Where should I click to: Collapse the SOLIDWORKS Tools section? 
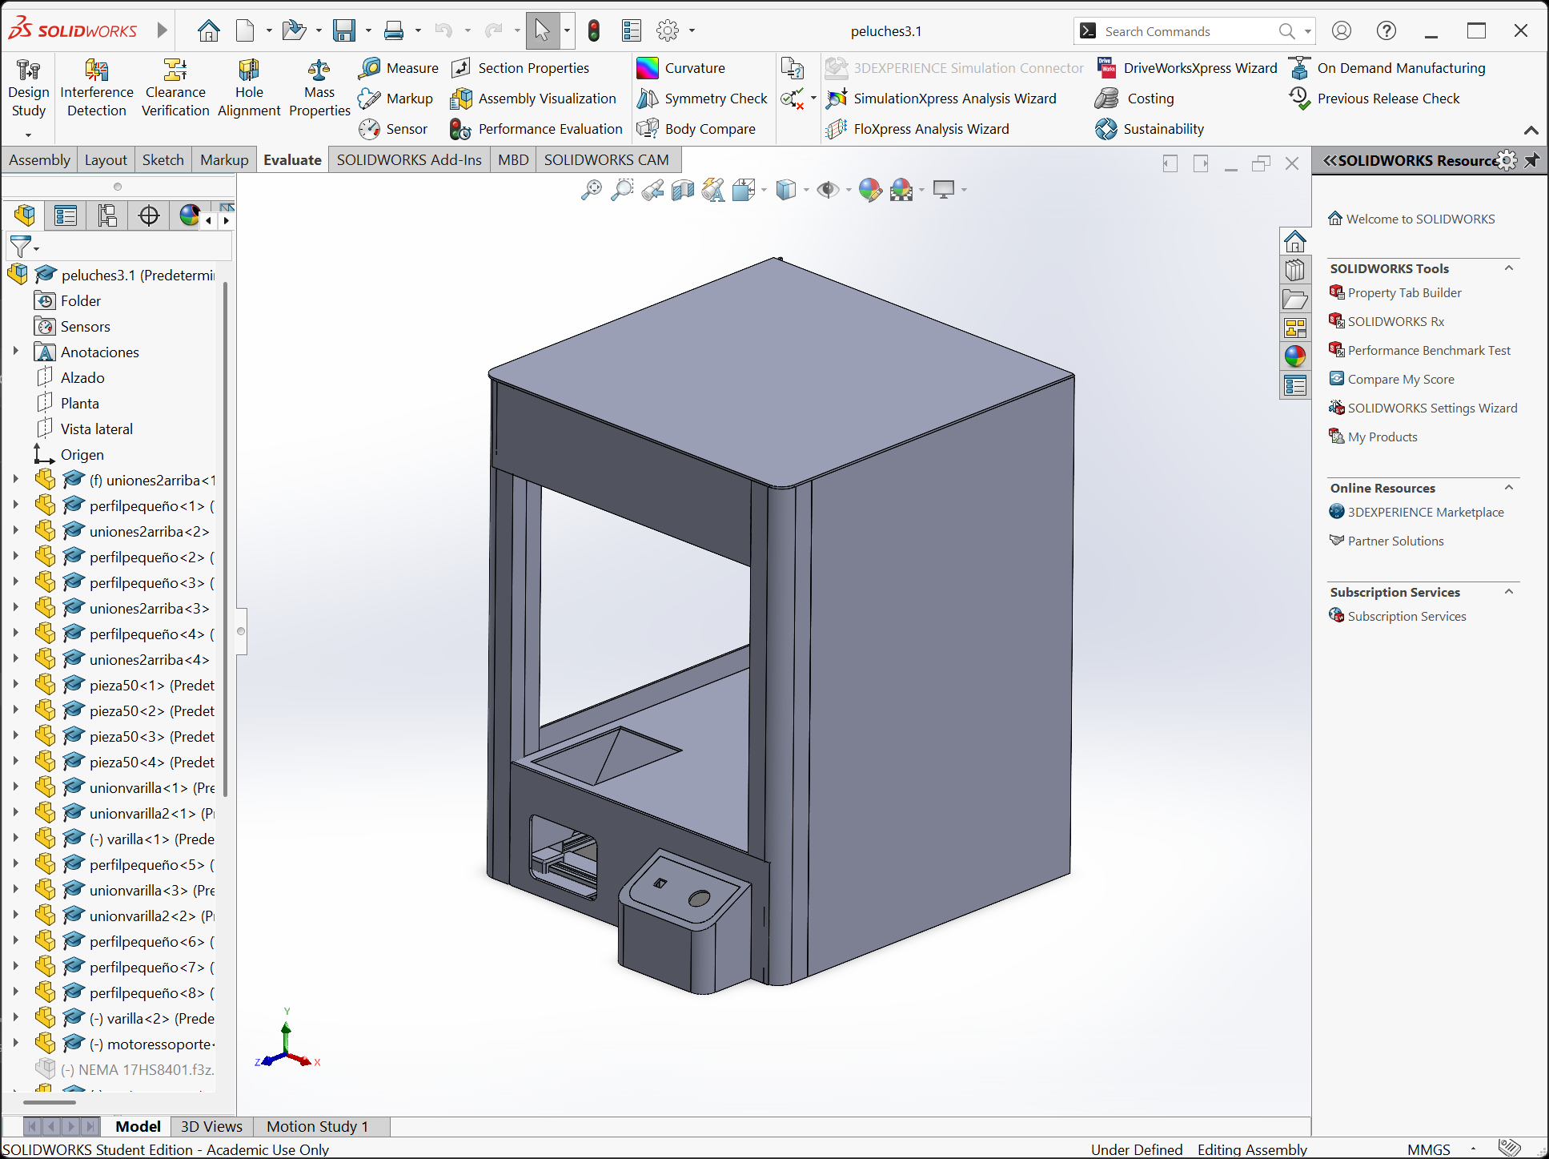(x=1509, y=268)
